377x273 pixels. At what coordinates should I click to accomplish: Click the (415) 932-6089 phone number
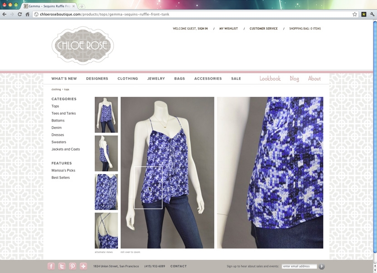(154, 266)
